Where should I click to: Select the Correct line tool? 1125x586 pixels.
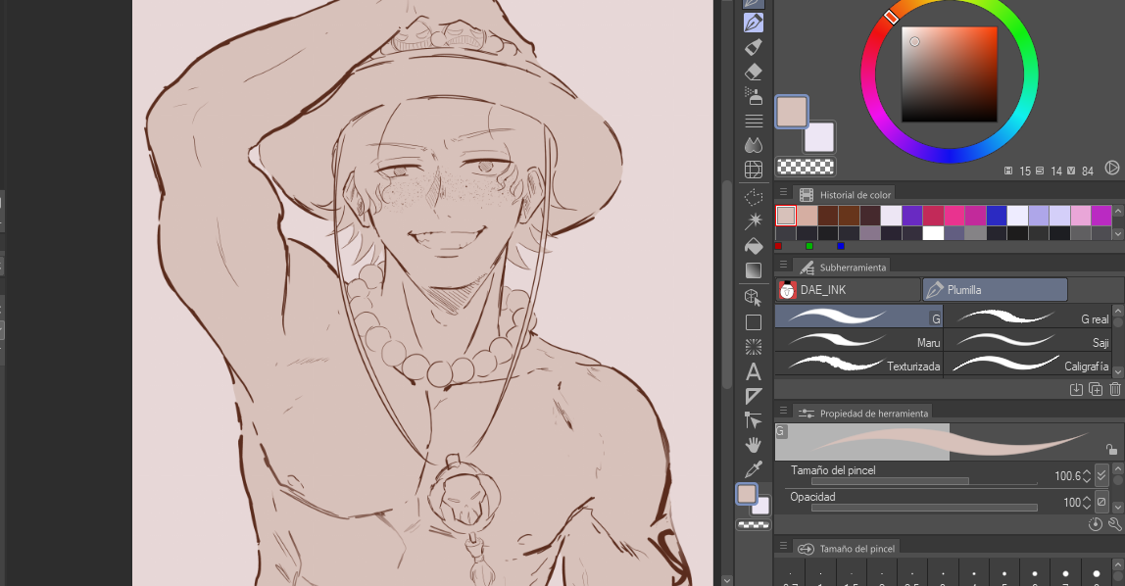coord(754,420)
